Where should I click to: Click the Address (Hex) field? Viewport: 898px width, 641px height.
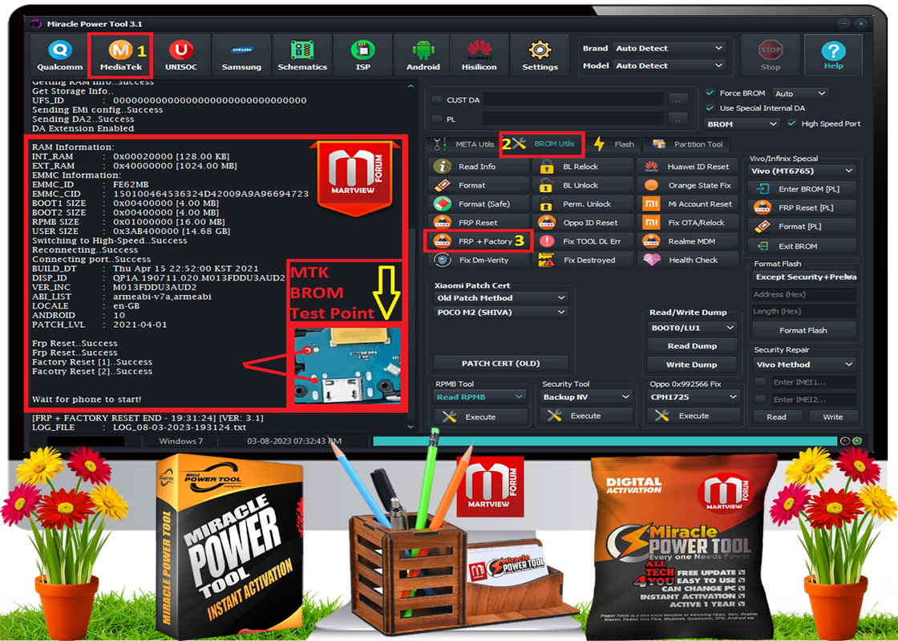[804, 294]
